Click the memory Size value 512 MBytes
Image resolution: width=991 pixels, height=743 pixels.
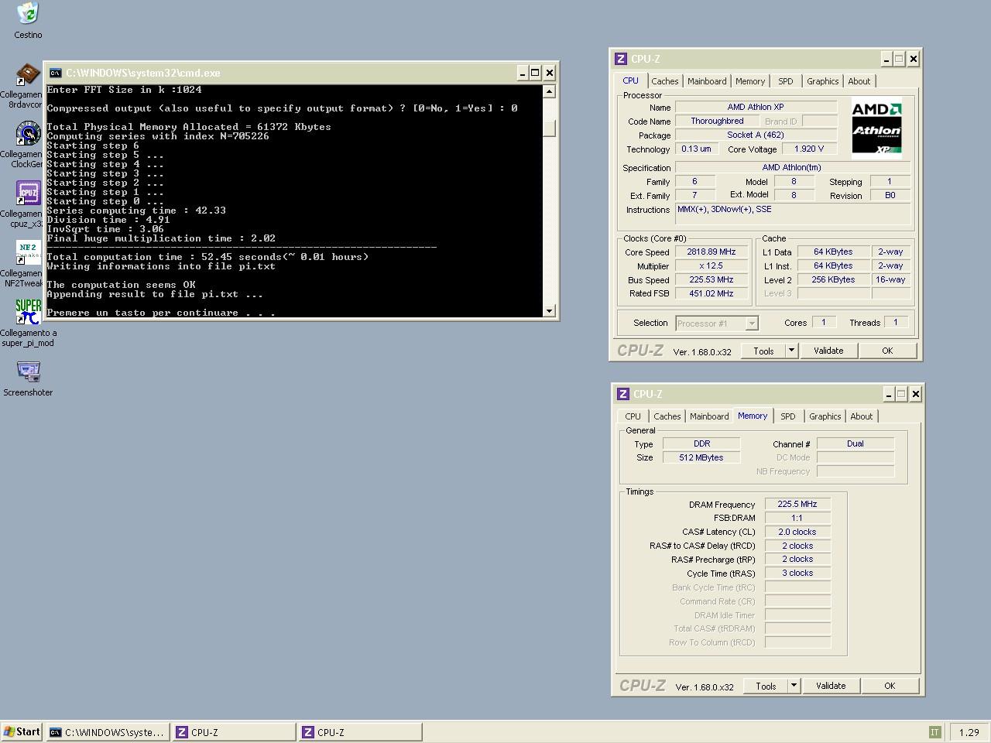[701, 457]
